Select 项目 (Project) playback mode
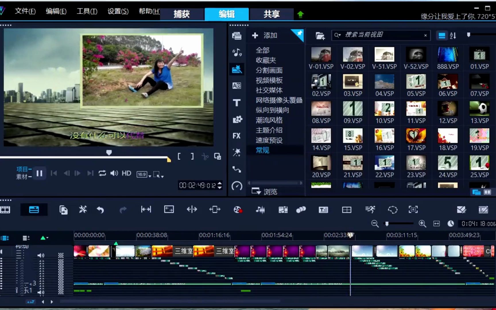496x310 pixels. coord(22,169)
